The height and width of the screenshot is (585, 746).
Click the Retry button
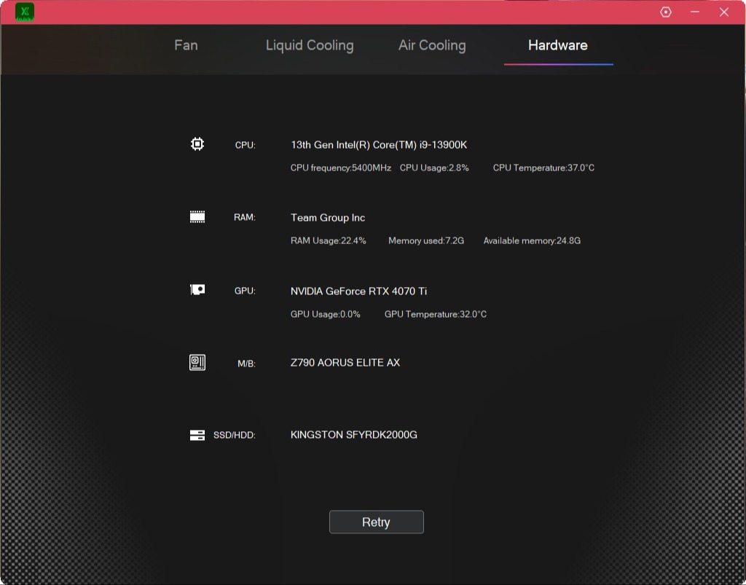[377, 522]
